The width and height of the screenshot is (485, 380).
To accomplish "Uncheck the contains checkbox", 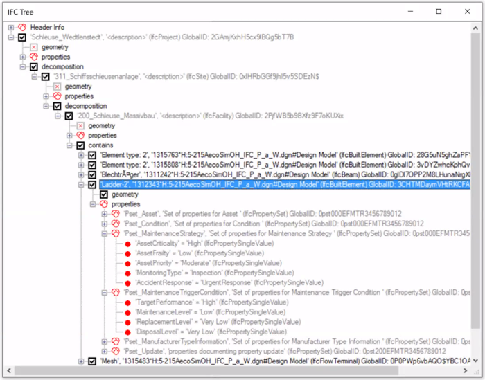I will point(80,145).
